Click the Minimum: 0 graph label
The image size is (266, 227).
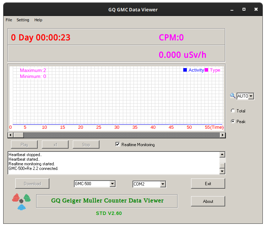33,76
